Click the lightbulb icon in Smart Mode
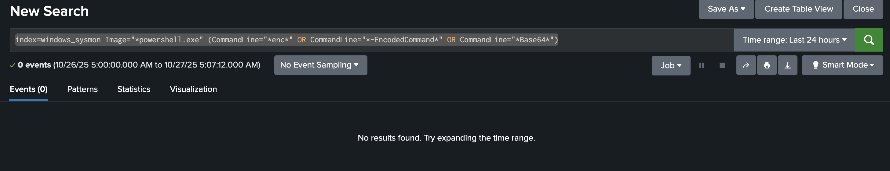 [815, 65]
